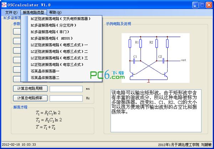Open the 帮助(H) menu
This screenshot has height=149, width=214.
[55, 12]
